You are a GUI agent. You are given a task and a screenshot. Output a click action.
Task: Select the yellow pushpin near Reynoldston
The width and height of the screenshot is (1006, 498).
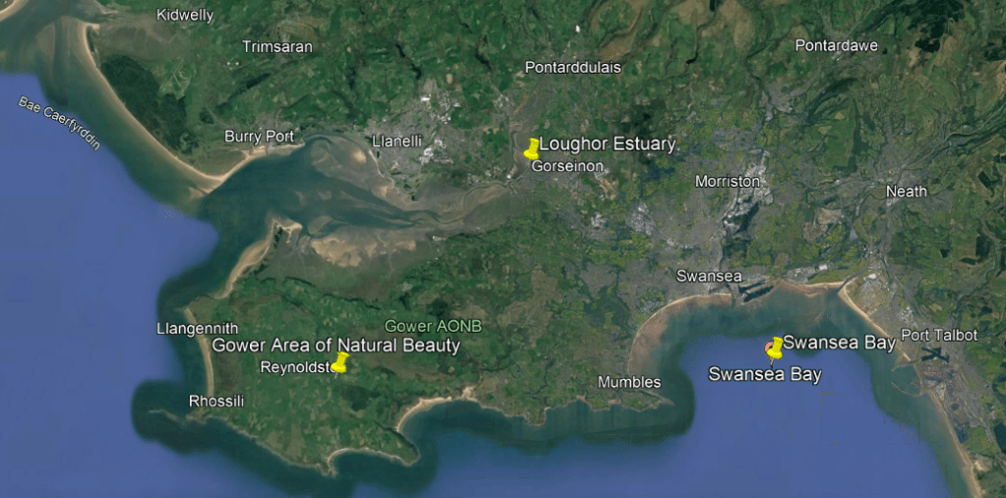pyautogui.click(x=340, y=363)
